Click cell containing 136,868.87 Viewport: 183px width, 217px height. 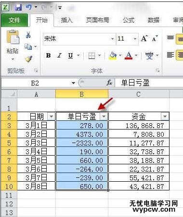pyautogui.click(x=139, y=125)
